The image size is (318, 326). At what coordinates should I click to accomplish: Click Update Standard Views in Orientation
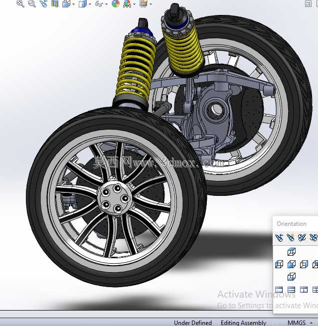302,237
